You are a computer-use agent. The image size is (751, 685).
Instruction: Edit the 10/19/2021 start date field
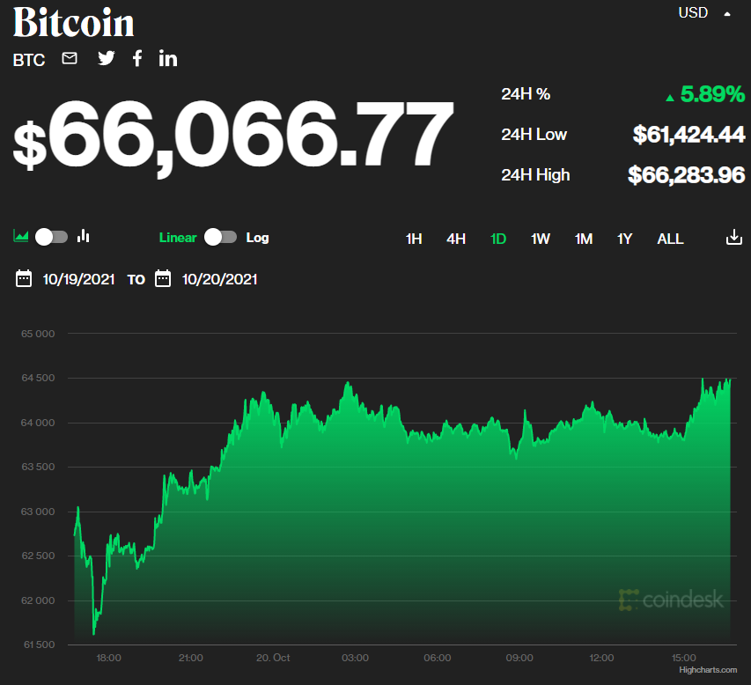click(78, 279)
